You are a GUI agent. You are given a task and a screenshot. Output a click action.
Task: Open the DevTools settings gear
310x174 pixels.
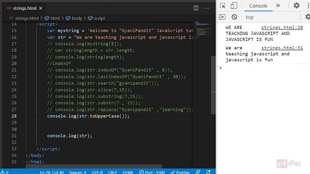coord(296,5)
